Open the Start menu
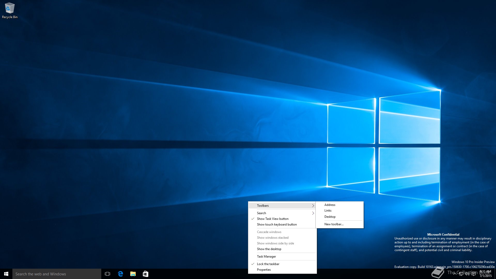Viewport: 496px width, 279px height. 6,274
